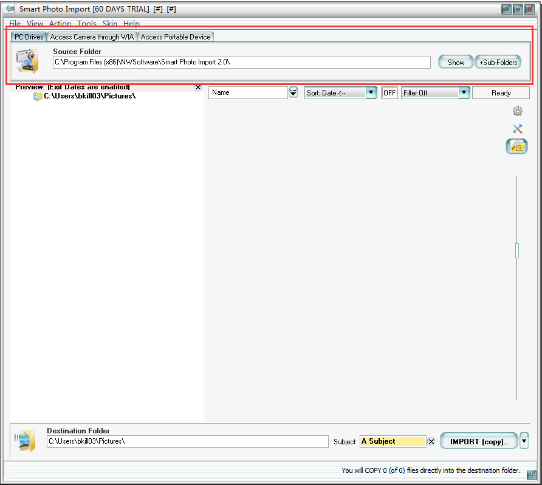The height and width of the screenshot is (485, 542).
Task: Toggle the OFF button beside Sort
Action: coord(389,92)
